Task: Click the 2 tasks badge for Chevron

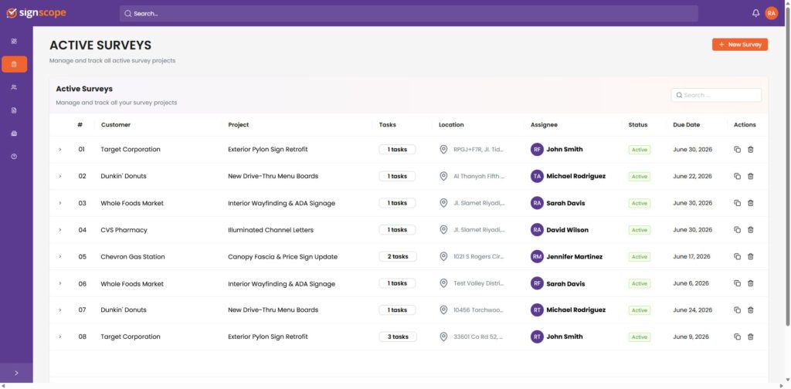Action: point(398,256)
